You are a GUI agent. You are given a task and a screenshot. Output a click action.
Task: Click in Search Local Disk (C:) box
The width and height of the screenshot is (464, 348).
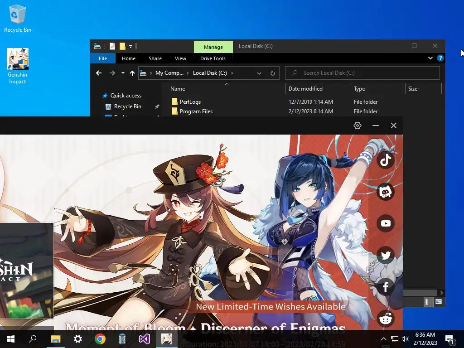pyautogui.click(x=362, y=73)
